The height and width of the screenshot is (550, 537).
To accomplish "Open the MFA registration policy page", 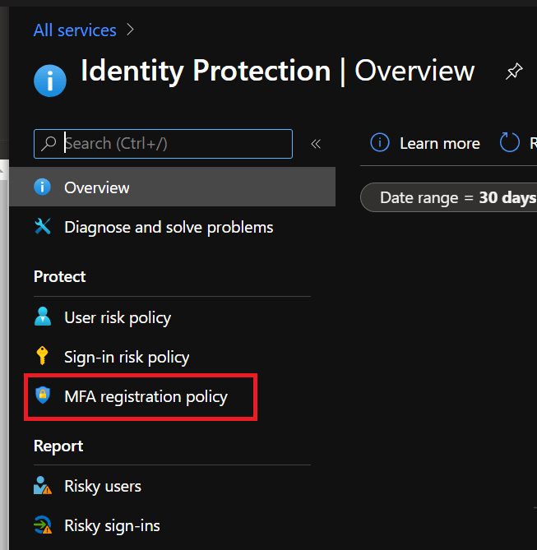I will click(146, 396).
